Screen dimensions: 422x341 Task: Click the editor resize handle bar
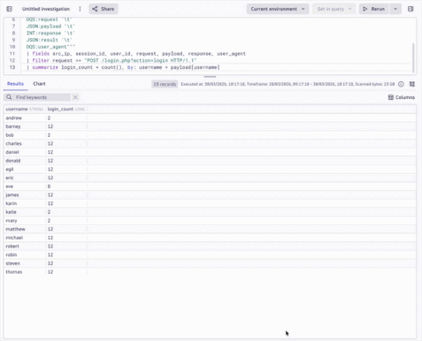[x=210, y=77]
